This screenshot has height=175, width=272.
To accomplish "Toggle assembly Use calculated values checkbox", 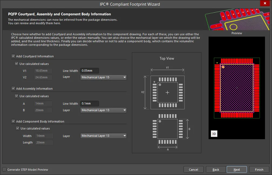I will [16, 96].
